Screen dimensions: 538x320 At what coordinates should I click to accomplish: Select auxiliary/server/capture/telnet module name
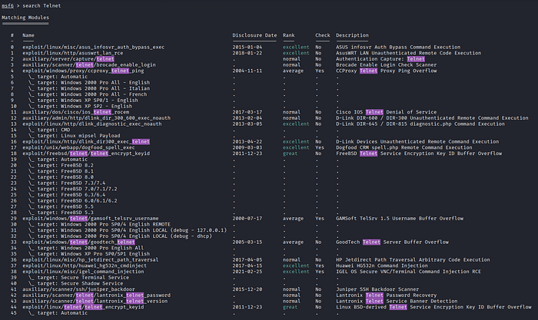coord(68,59)
